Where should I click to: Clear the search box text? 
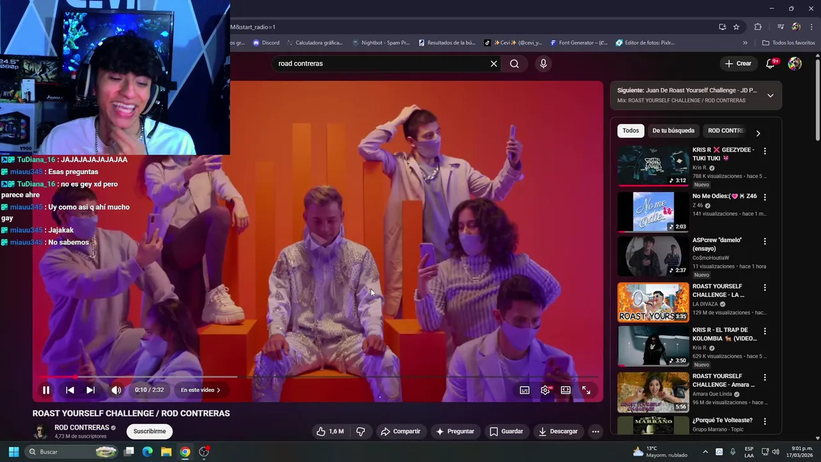[x=494, y=64]
